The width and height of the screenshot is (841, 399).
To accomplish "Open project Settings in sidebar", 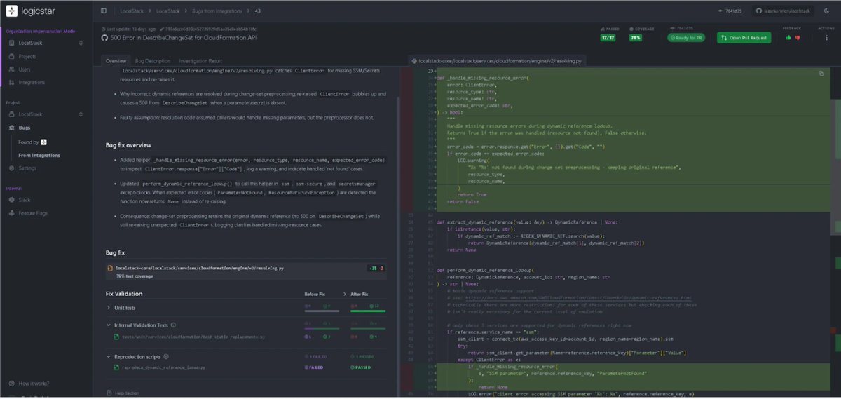I will 27,168.
